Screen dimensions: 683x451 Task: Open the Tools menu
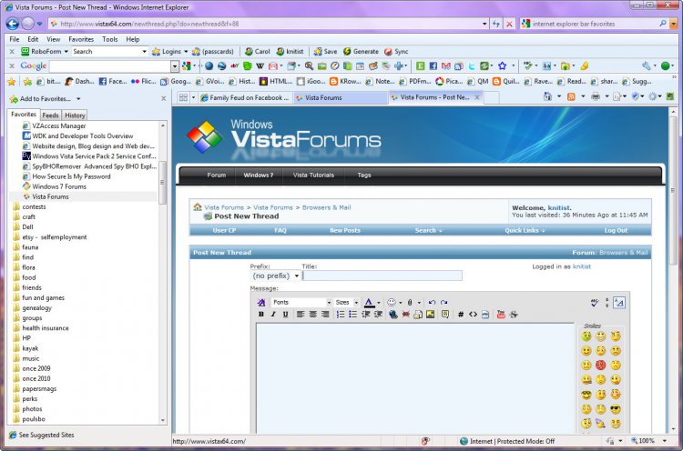click(x=110, y=39)
